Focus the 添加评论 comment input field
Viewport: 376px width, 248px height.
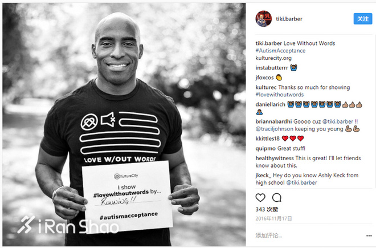pos(309,235)
